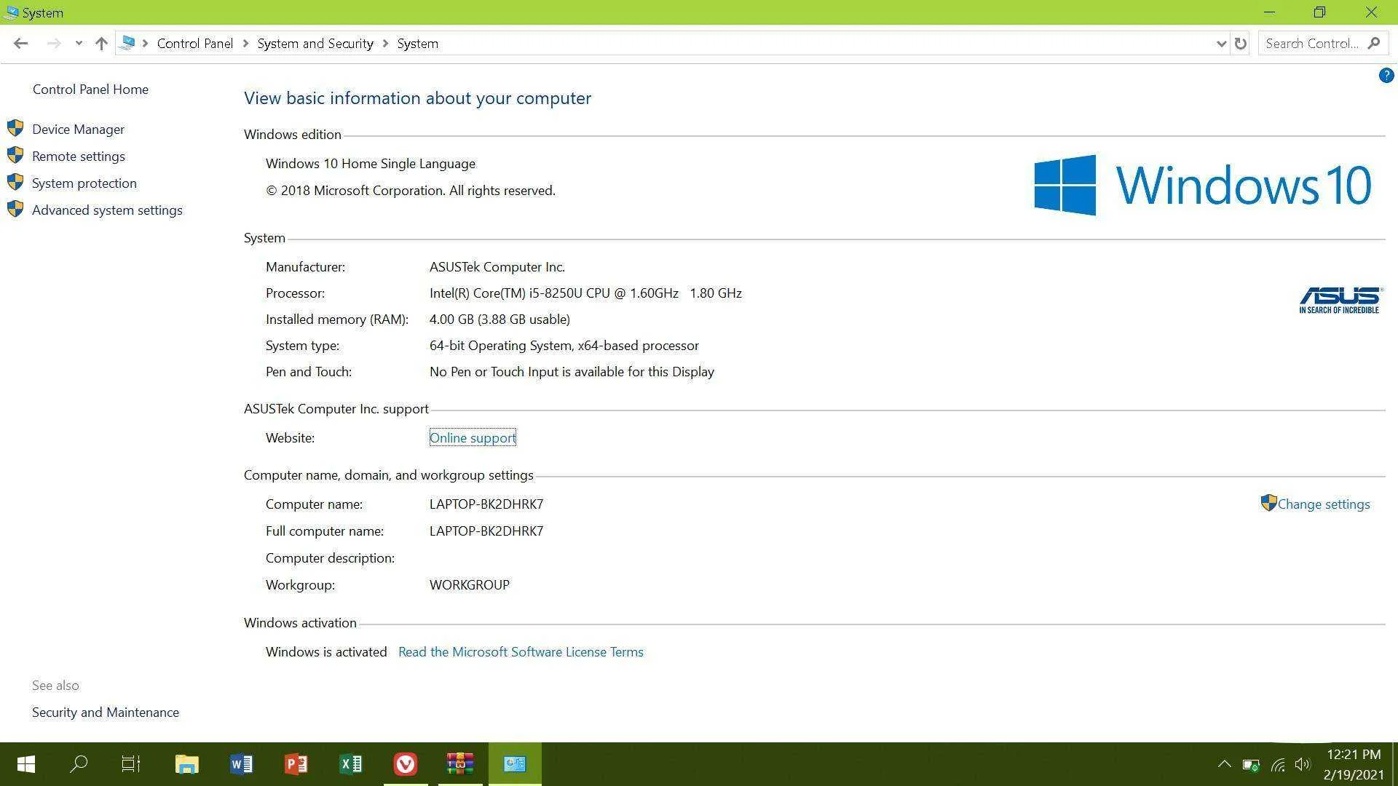The width and height of the screenshot is (1398, 786).
Task: Expand chevron after System and Security breadcrumb
Action: tap(385, 44)
